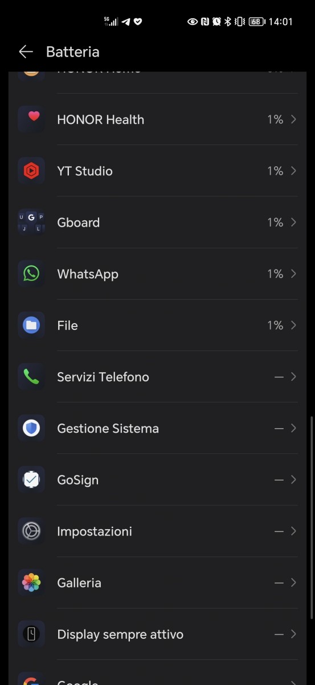Open the GoSign app icon

click(x=31, y=479)
